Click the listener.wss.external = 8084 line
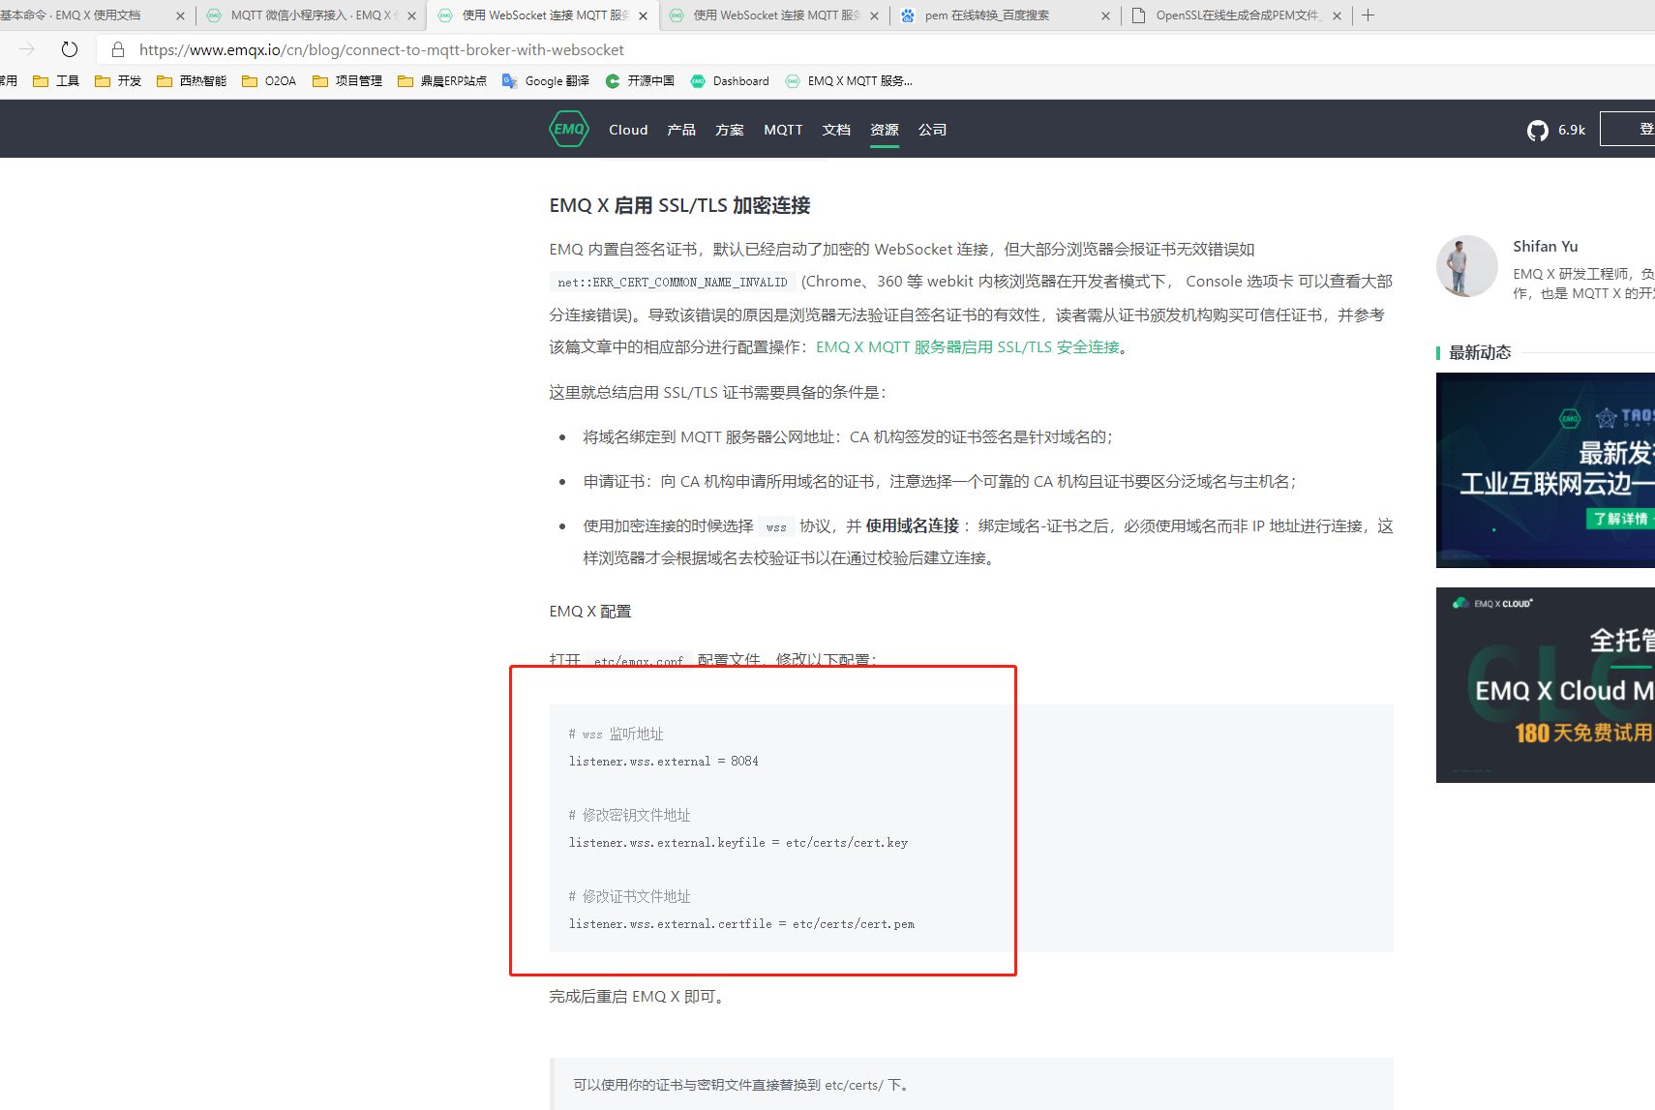 [664, 762]
